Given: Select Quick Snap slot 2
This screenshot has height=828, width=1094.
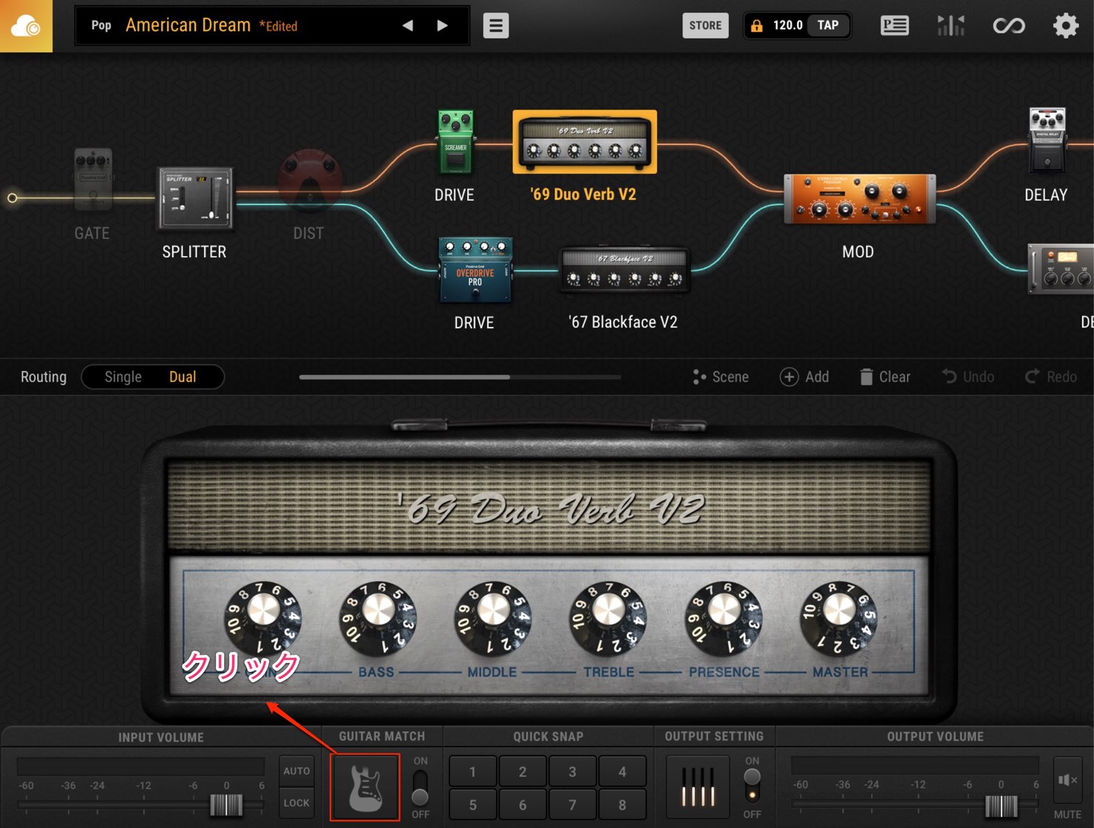Looking at the screenshot, I should tap(523, 772).
